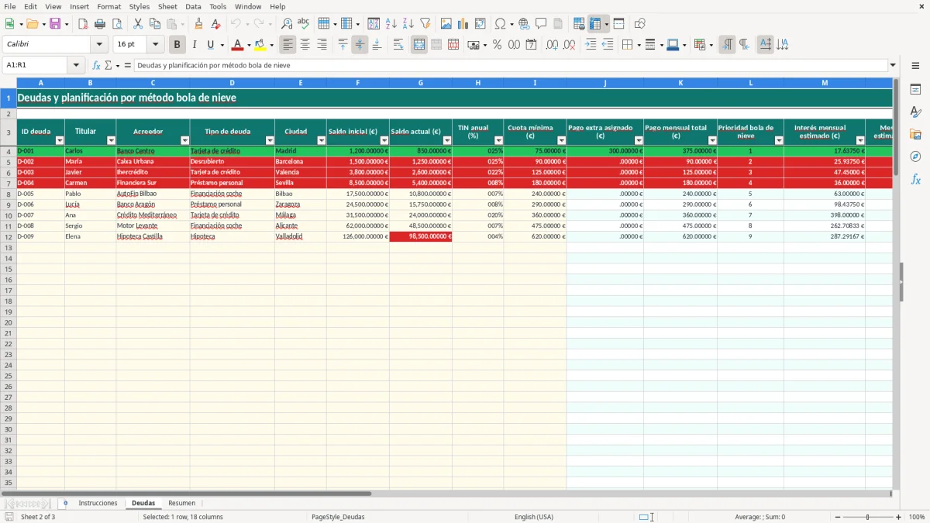Open the Sidebar Gallery panel
Image resolution: width=930 pixels, height=523 pixels.
coord(915,135)
